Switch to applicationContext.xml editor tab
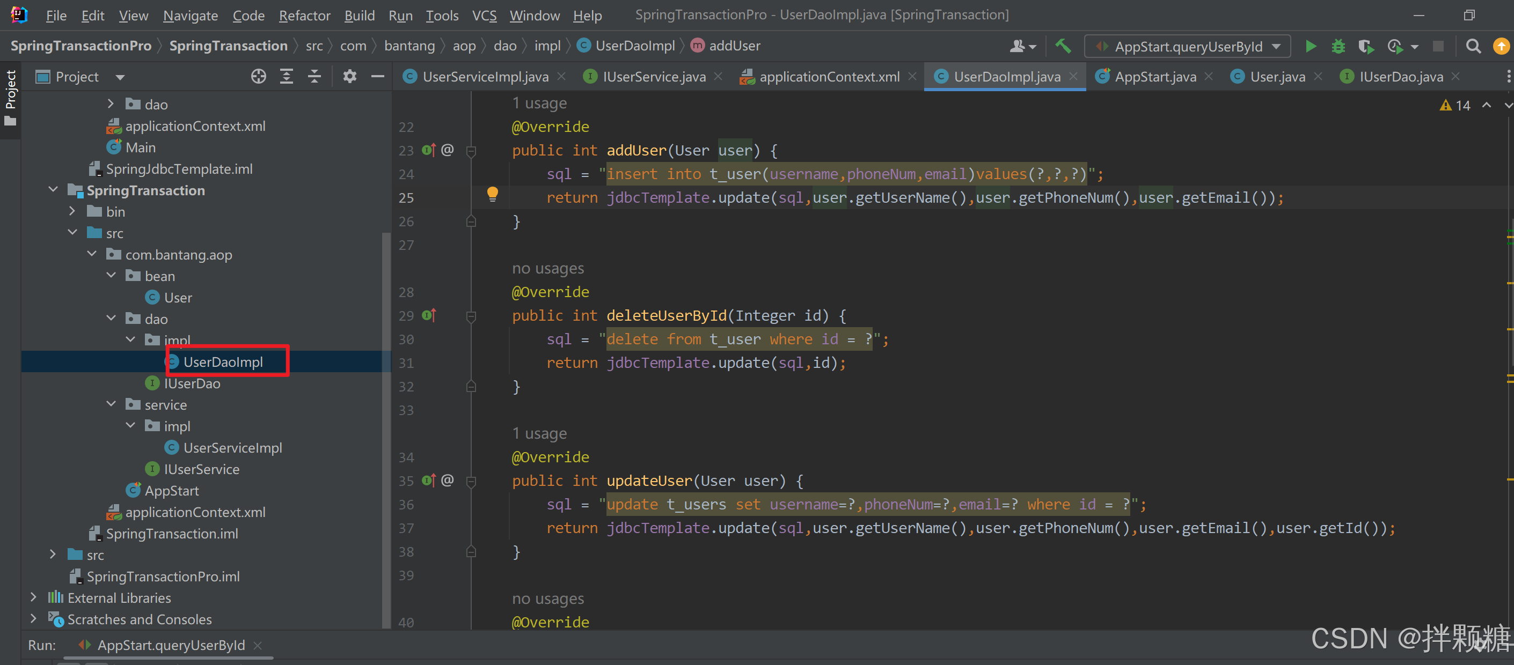This screenshot has width=1514, height=665. click(829, 77)
